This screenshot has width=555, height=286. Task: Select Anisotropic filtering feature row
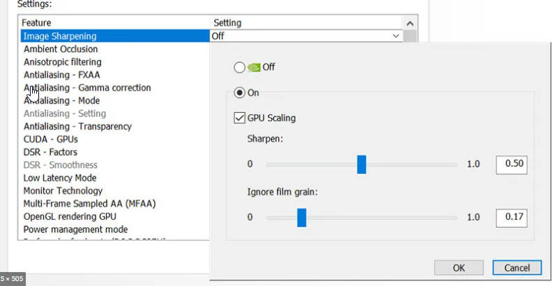pyautogui.click(x=63, y=62)
